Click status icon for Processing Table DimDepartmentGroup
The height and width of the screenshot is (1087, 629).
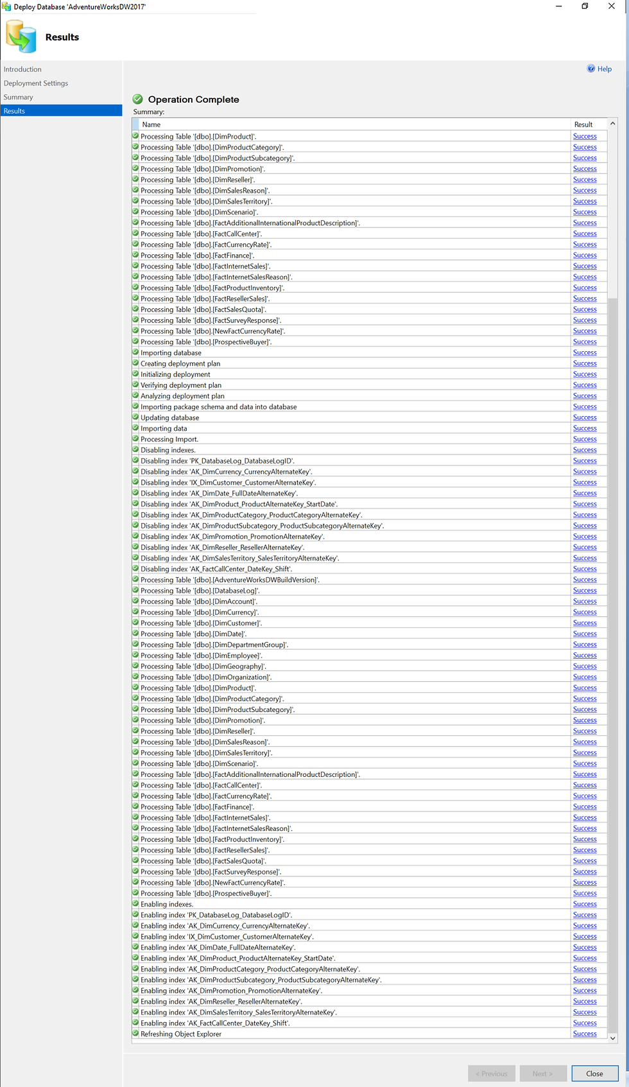click(x=135, y=644)
